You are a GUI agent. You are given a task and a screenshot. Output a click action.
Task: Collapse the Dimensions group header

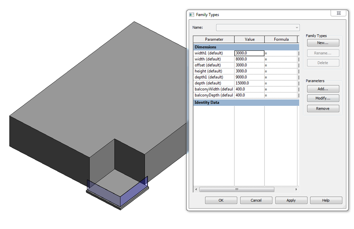pyautogui.click(x=246, y=47)
